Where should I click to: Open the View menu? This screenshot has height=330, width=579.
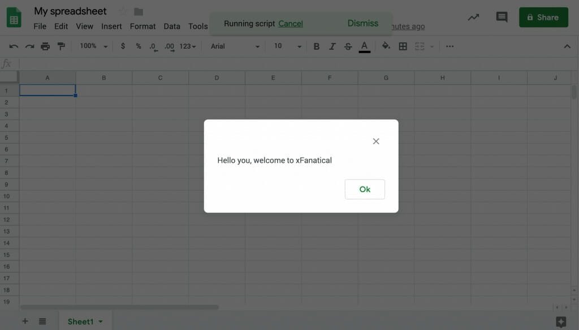click(85, 26)
